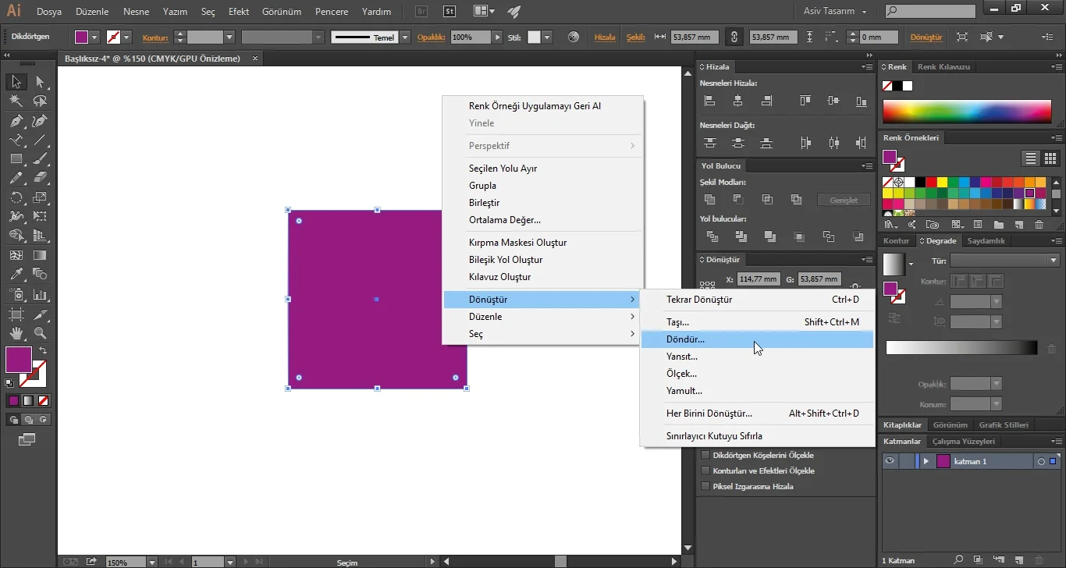Click the Kontur link in control bar

coord(155,37)
